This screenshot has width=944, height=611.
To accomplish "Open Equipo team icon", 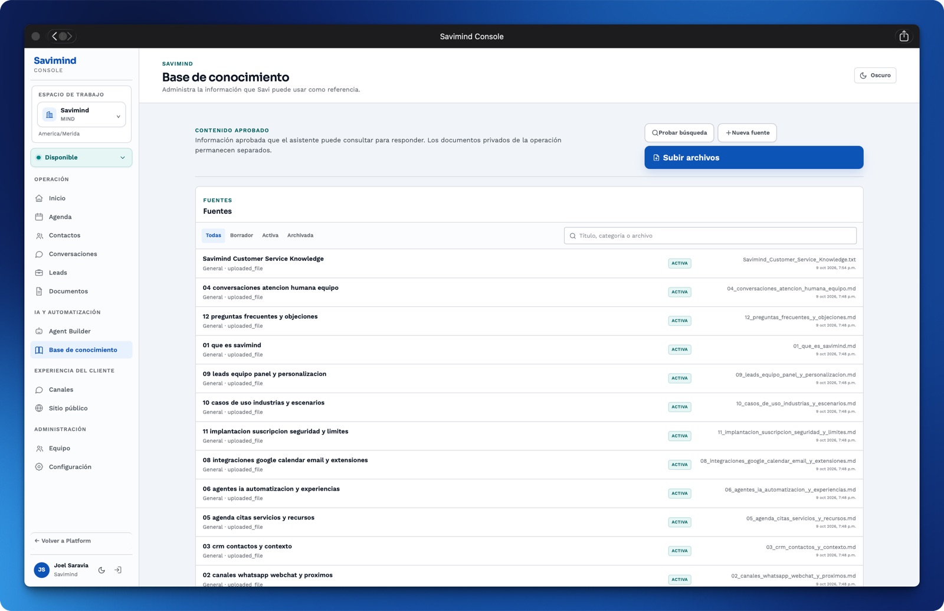I will [39, 448].
